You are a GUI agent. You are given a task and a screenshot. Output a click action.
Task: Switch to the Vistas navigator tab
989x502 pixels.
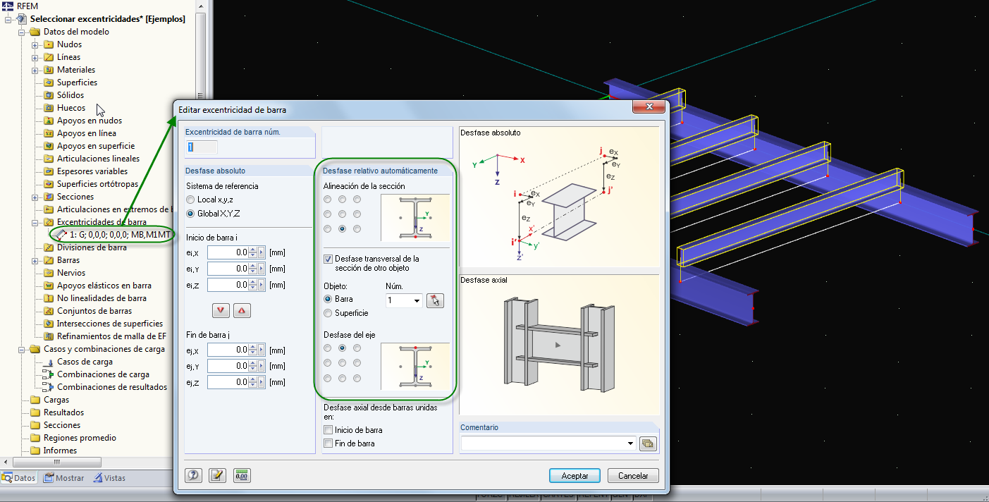109,478
